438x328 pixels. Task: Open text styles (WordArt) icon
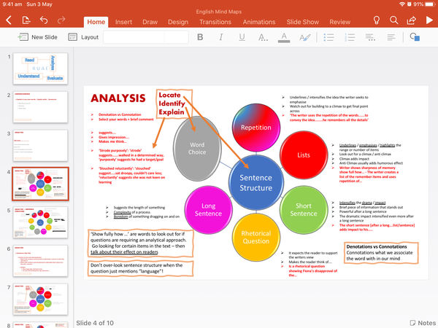(304, 37)
